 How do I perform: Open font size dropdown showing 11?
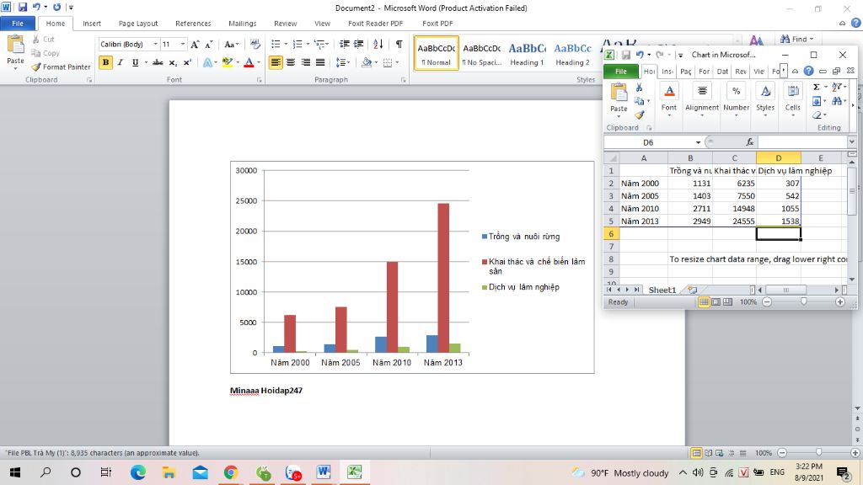[183, 44]
